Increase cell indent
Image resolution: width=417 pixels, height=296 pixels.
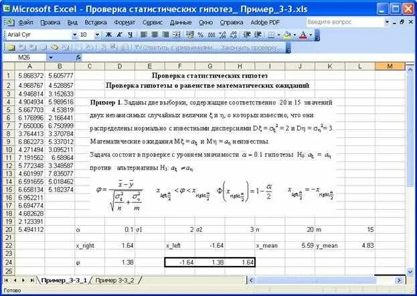click(x=258, y=35)
